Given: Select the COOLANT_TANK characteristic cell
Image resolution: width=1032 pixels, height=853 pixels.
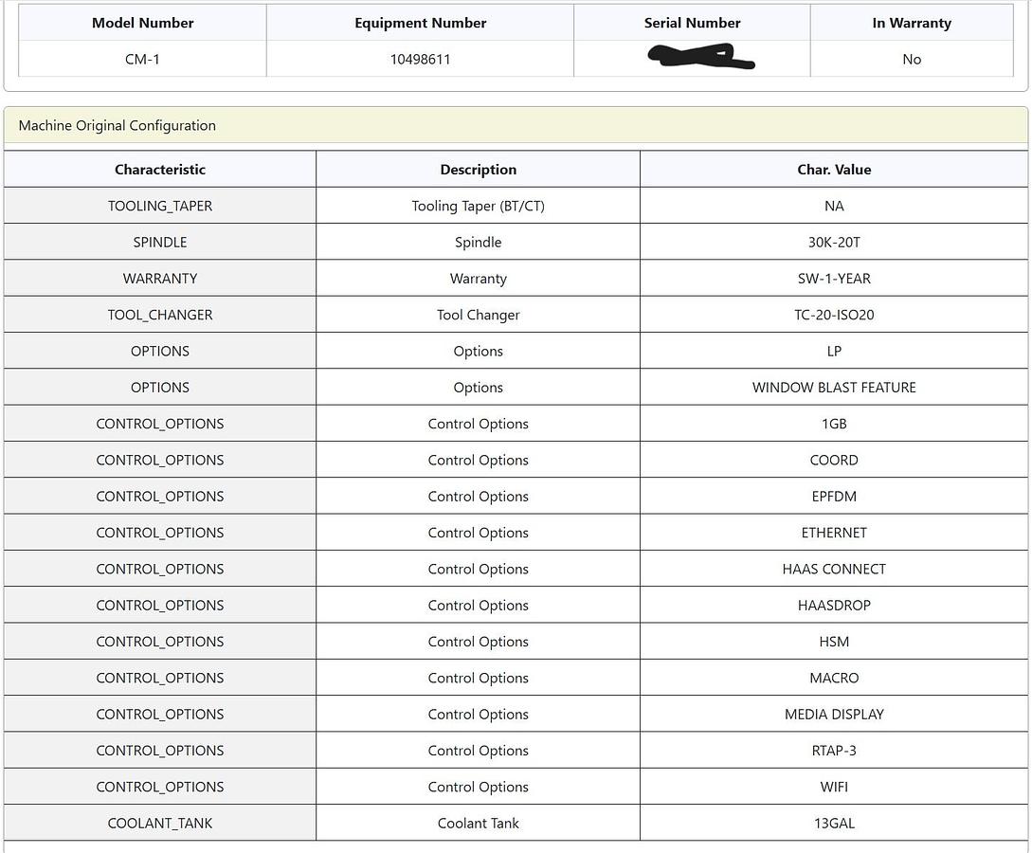Looking at the screenshot, I should [160, 824].
